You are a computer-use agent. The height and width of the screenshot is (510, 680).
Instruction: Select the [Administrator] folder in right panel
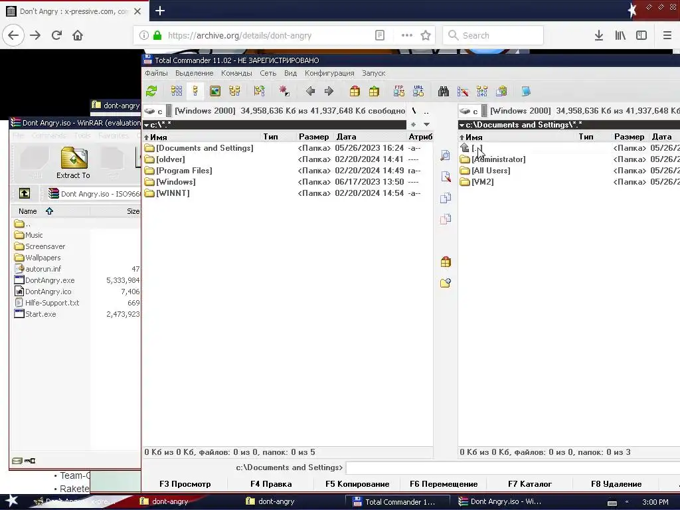coord(499,159)
